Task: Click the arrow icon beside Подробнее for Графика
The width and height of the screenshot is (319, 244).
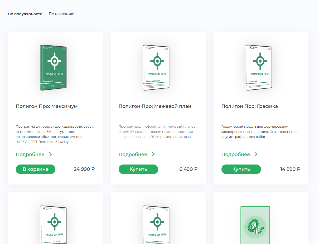Action: 256,155
